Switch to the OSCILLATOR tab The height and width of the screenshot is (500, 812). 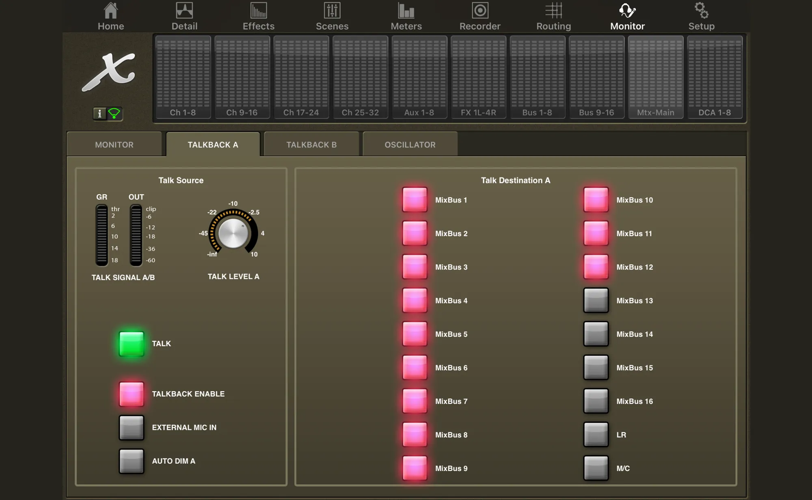tap(410, 144)
